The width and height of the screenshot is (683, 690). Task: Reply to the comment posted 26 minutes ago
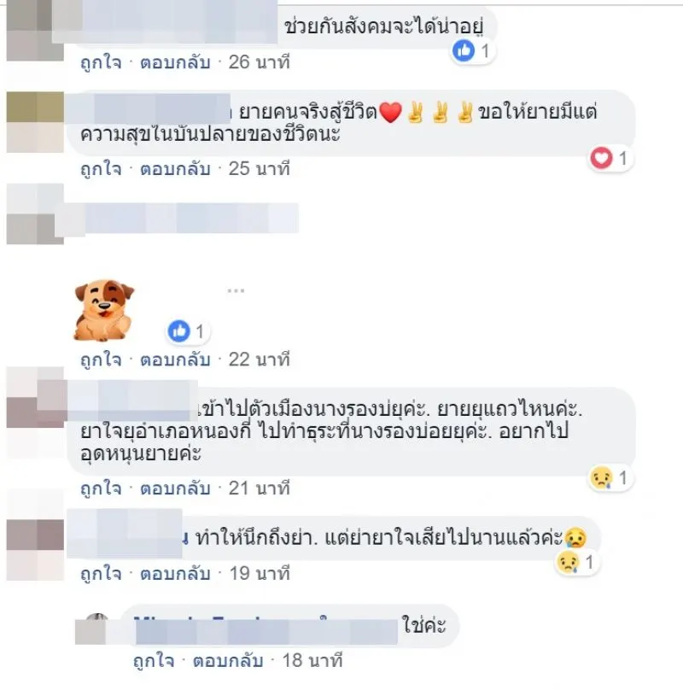tap(175, 62)
